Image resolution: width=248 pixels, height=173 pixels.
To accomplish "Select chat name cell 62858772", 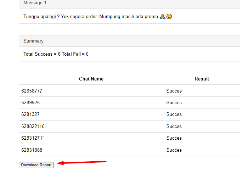I will tap(32, 91).
